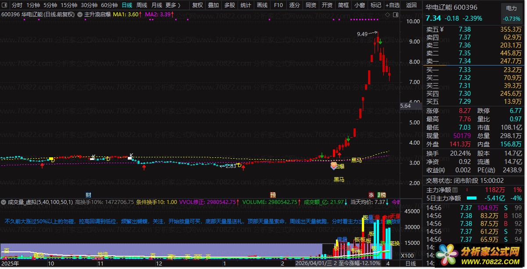Click the 电力 sector box showing -0.73%

(x=512, y=13)
